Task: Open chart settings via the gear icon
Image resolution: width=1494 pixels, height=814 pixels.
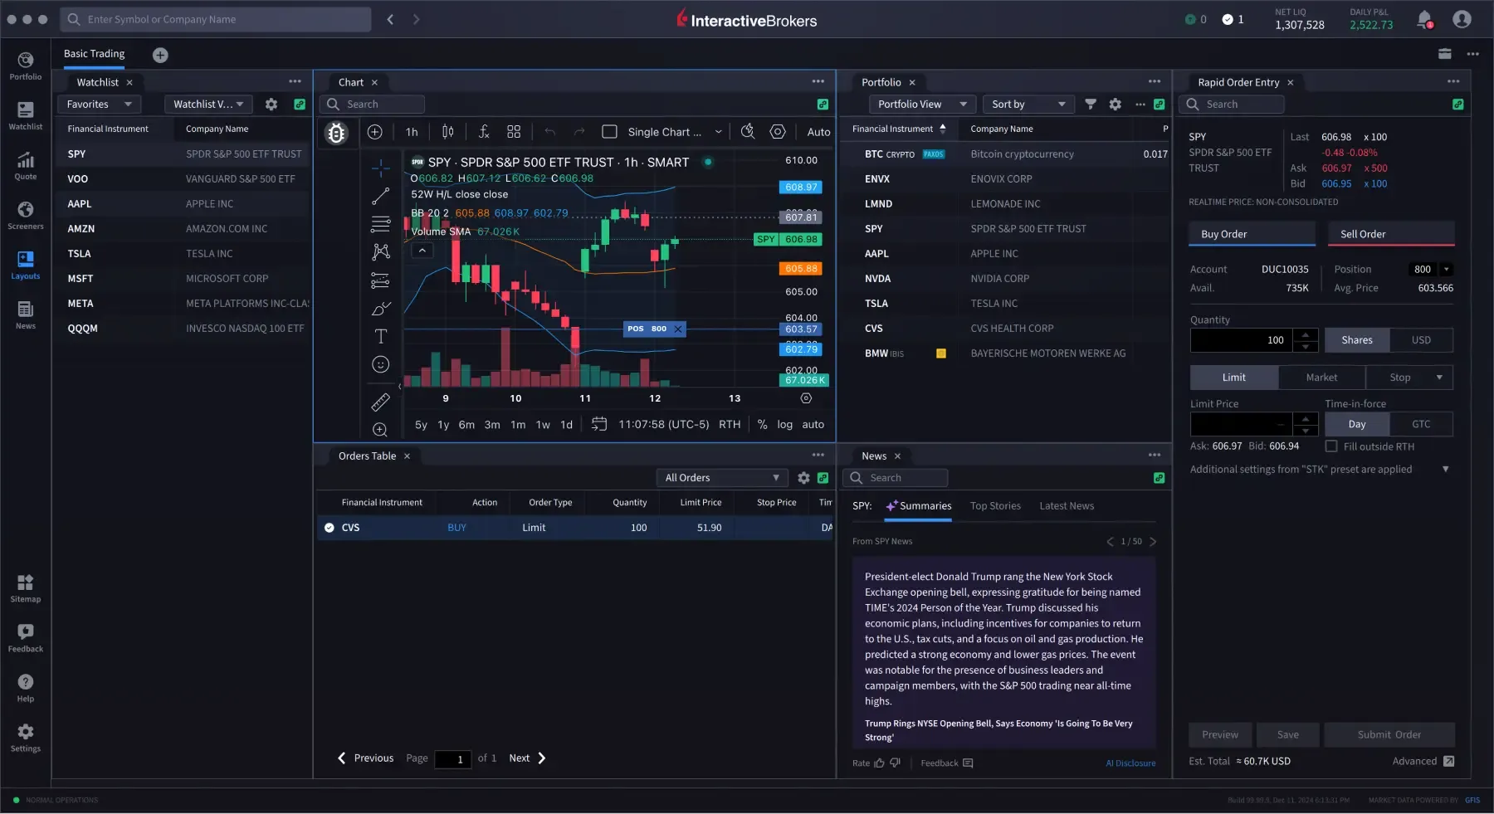Action: (x=778, y=132)
